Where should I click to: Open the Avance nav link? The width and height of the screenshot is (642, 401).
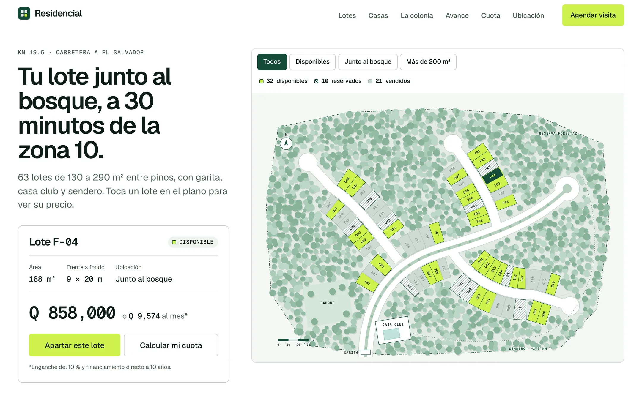(457, 15)
